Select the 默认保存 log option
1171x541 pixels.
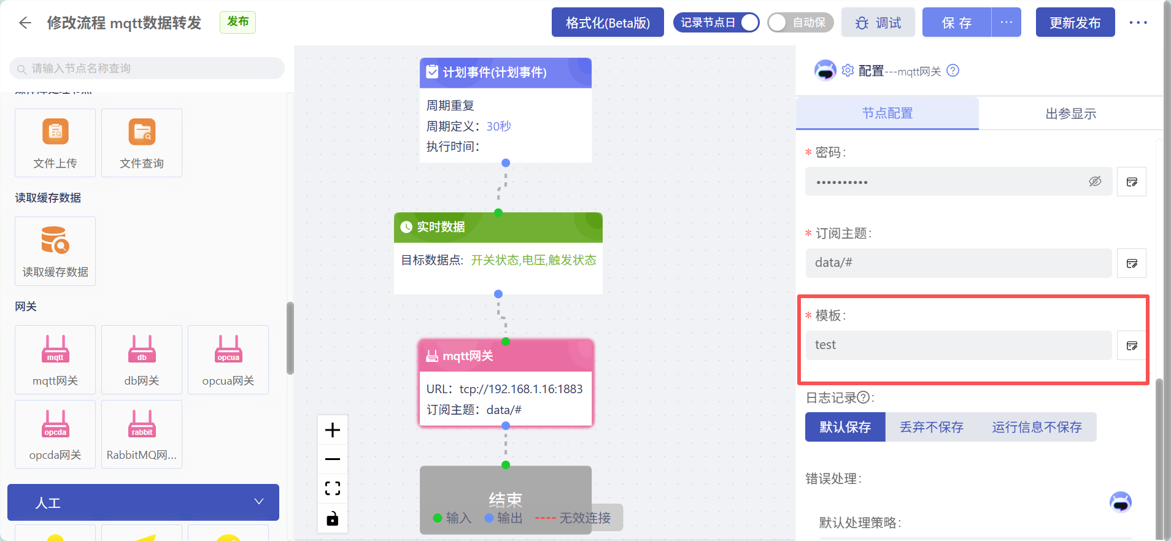click(x=845, y=427)
